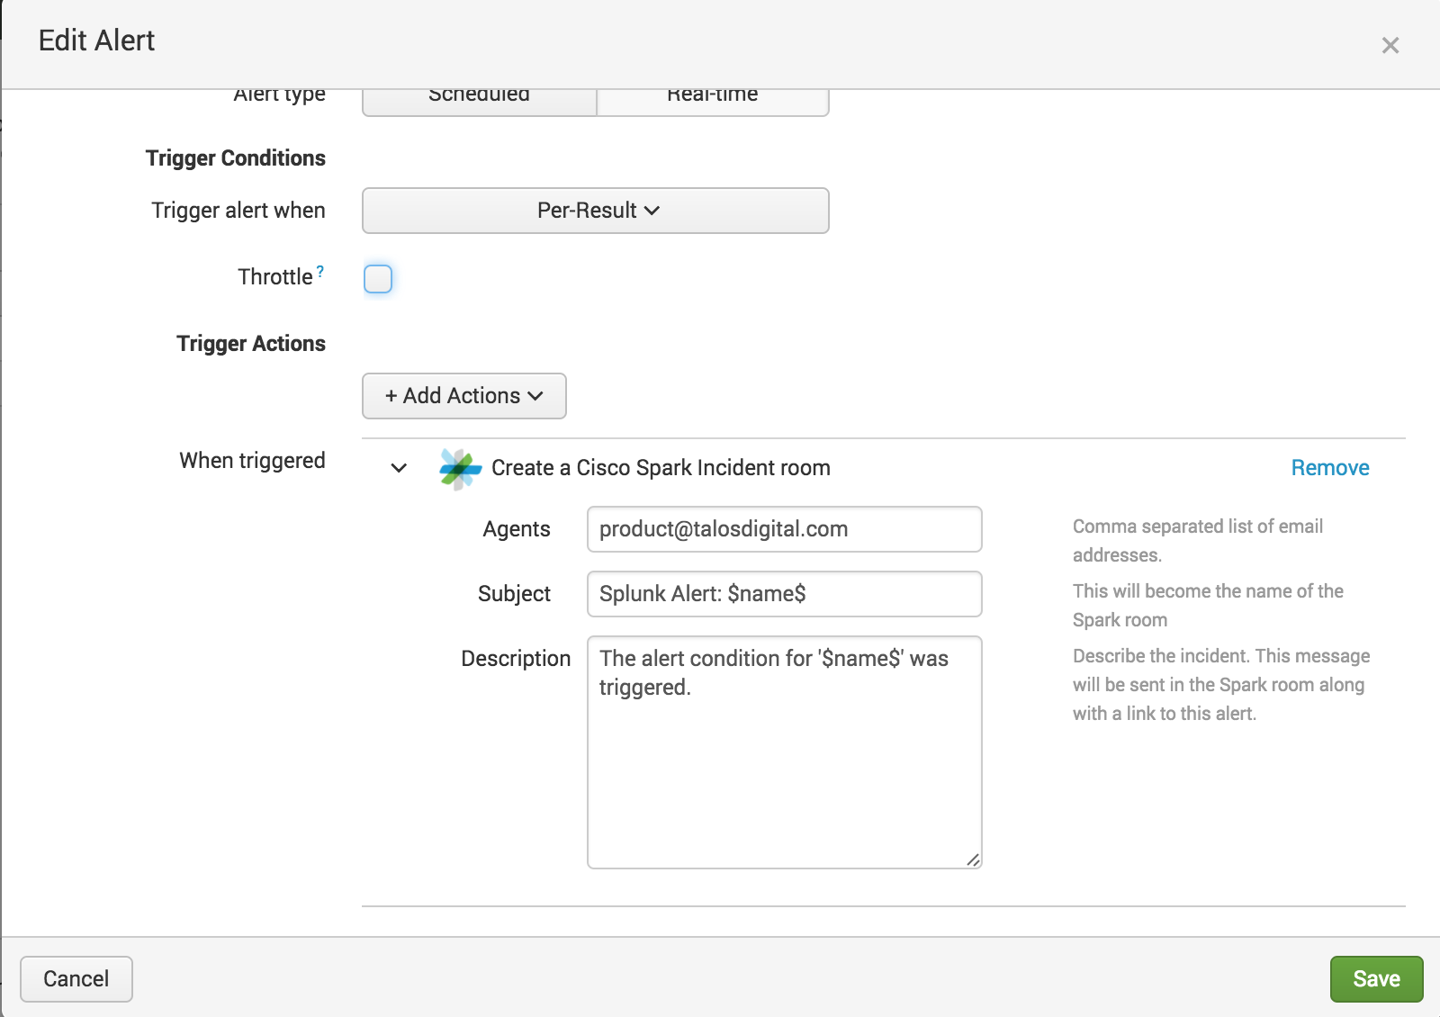Click inside the Description text area
Viewport: 1440px width, 1017px height.
tap(784, 765)
